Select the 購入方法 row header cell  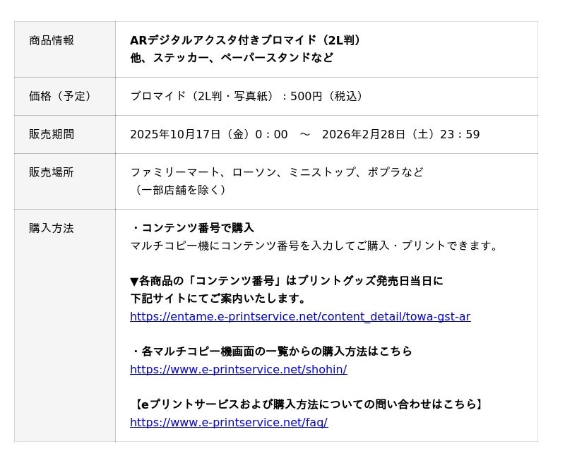pos(52,228)
